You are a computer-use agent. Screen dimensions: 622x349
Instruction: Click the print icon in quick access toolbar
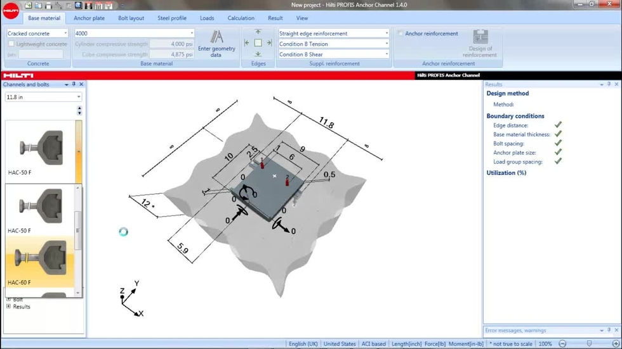(x=48, y=6)
